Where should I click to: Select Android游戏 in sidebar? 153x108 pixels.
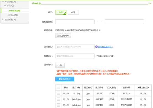coord(14,11)
